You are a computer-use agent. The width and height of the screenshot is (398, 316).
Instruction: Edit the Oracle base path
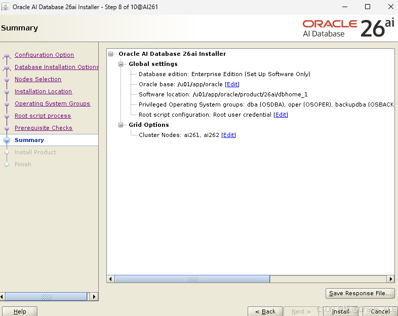click(x=232, y=84)
